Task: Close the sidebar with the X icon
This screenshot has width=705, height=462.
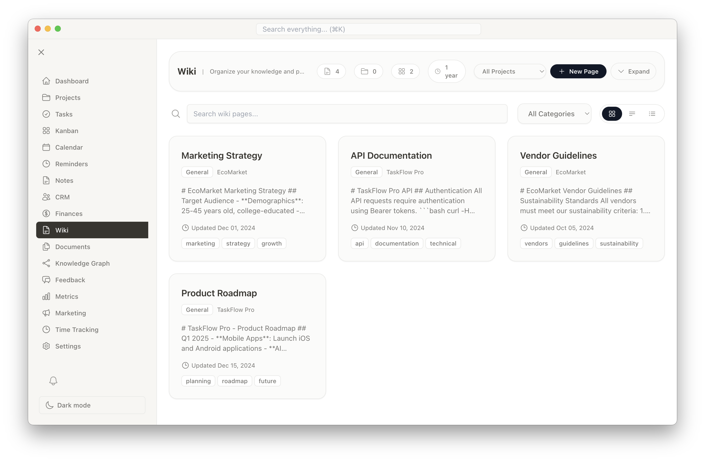Action: tap(41, 52)
